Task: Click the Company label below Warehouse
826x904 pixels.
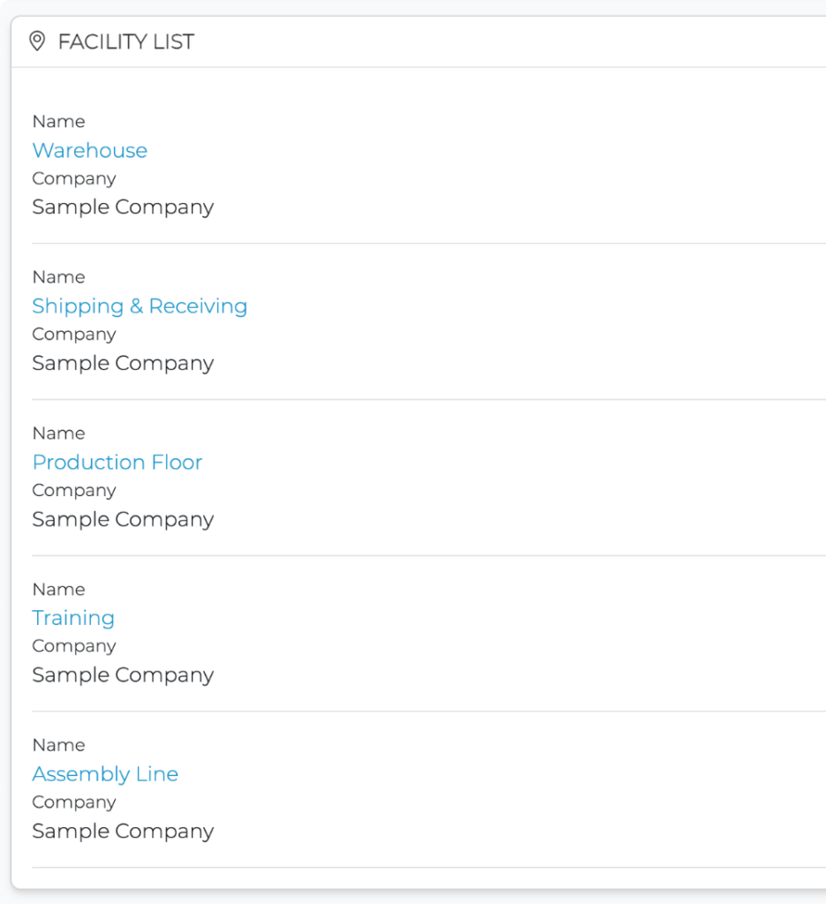Action: point(73,178)
